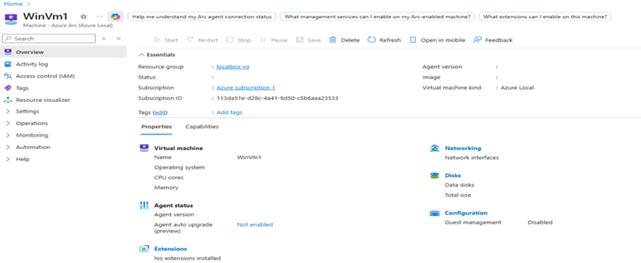Click the Subscription ID value text
This screenshot has width=641, height=263.
pos(277,98)
